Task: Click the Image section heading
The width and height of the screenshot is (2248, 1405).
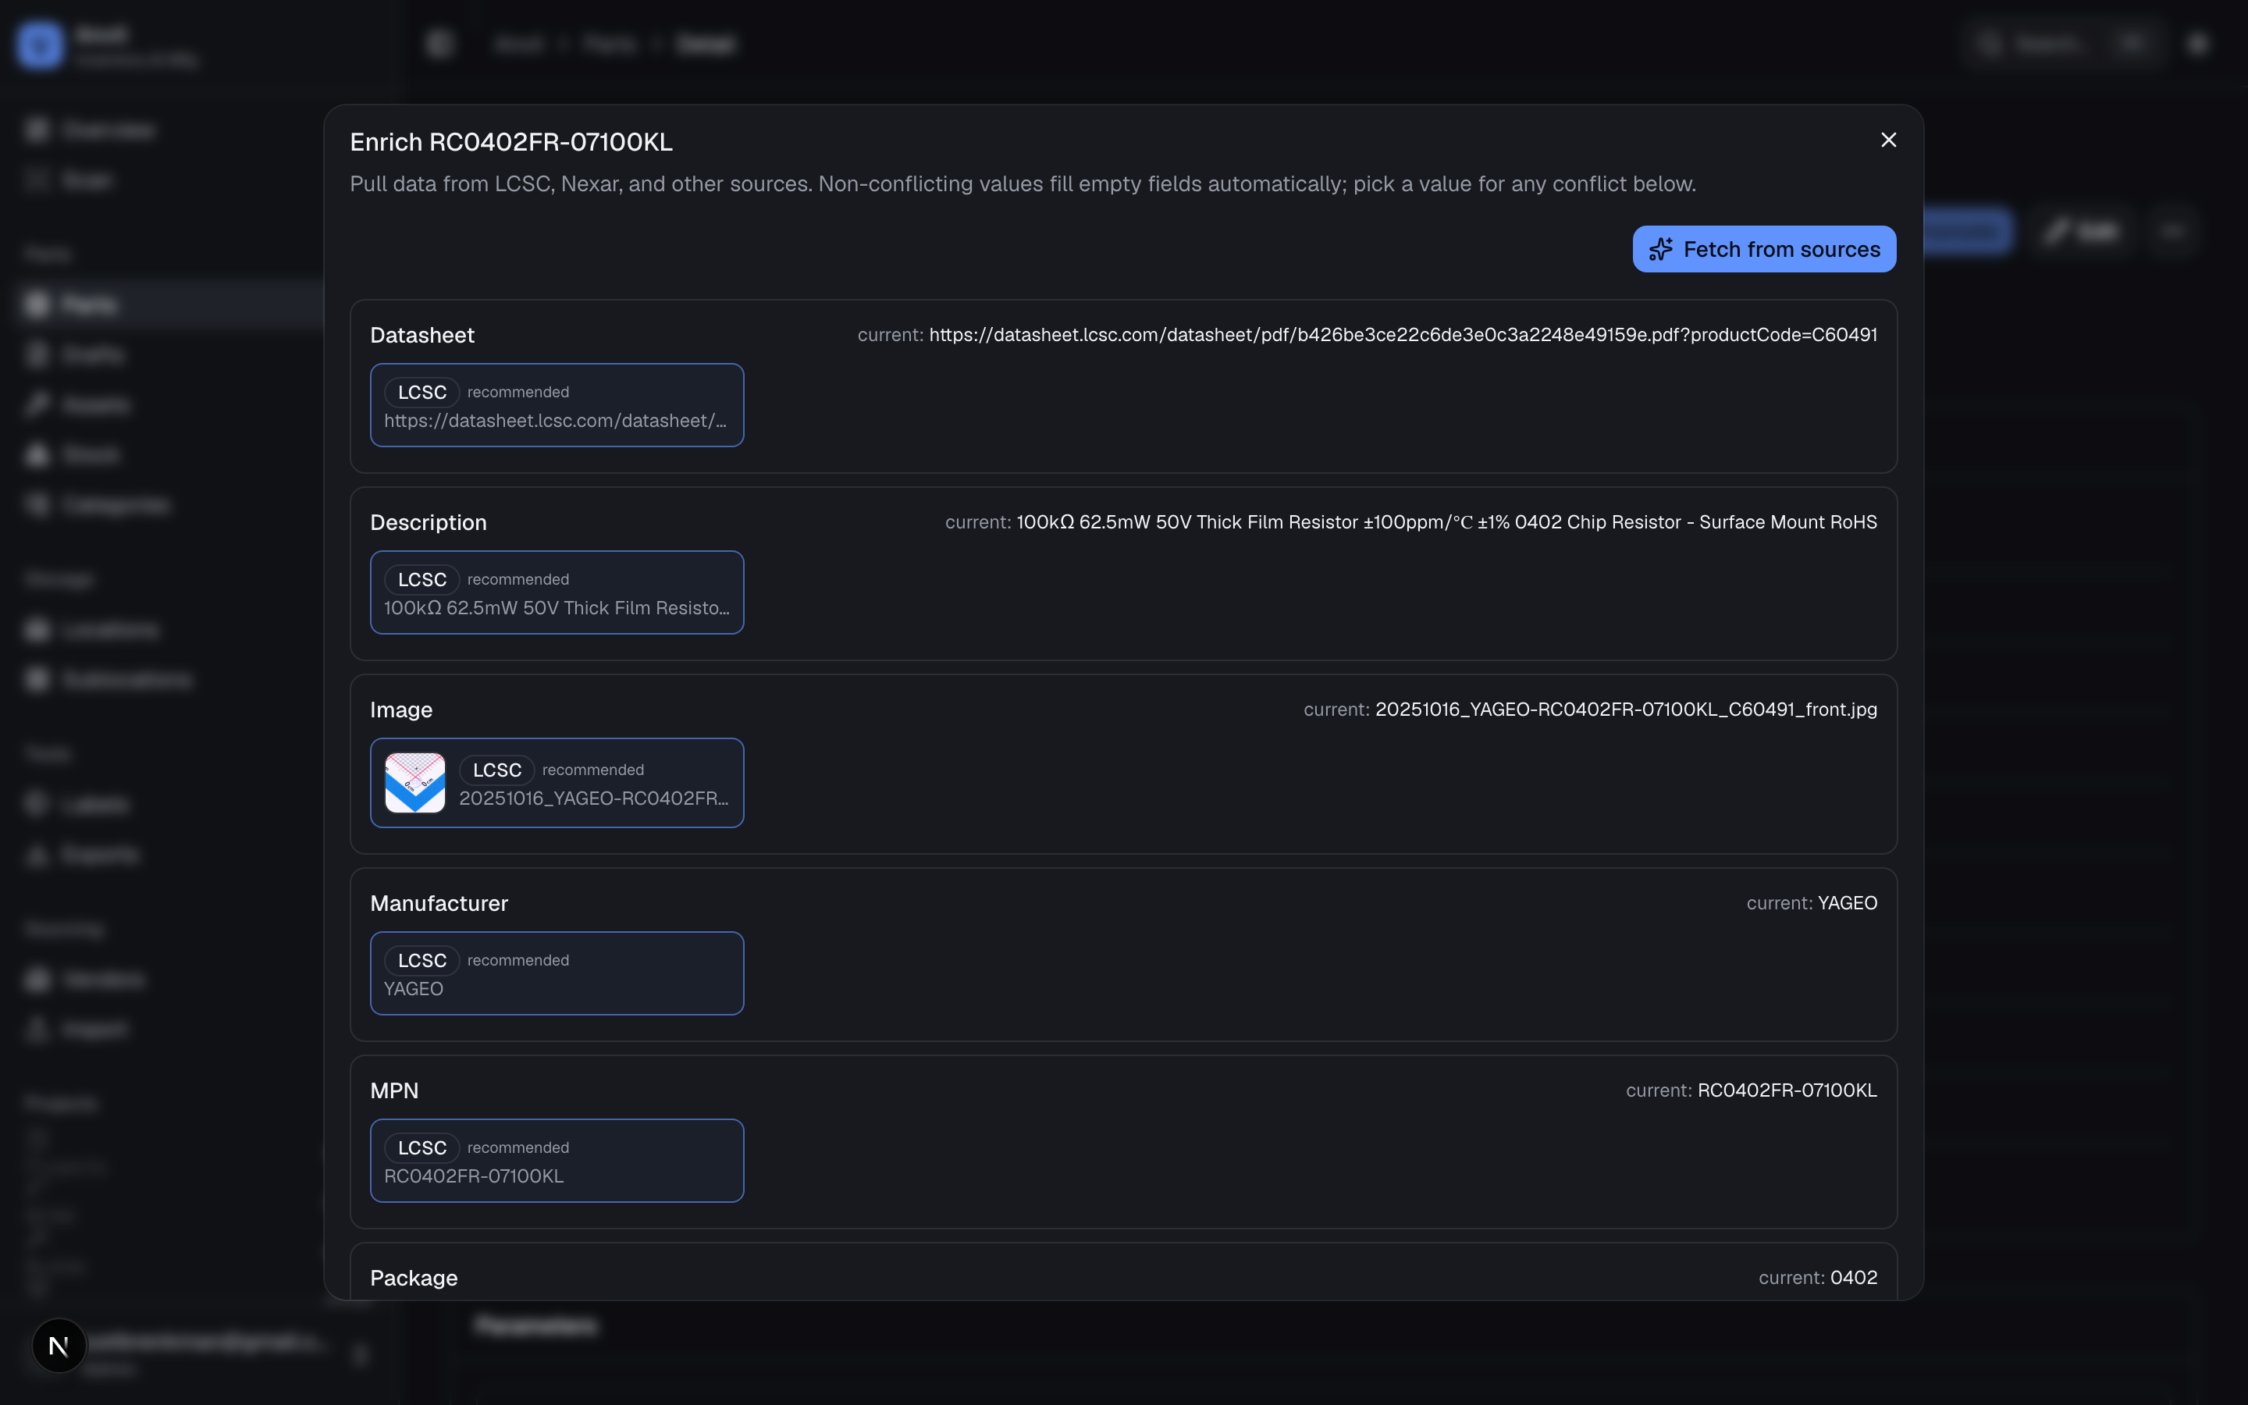Action: [x=401, y=710]
